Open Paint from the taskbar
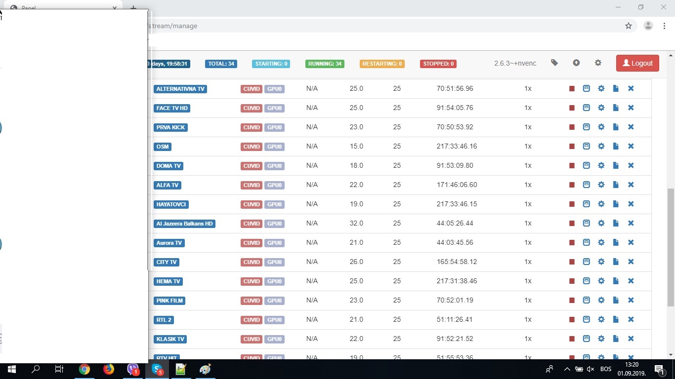This screenshot has width=675, height=379. [x=205, y=369]
